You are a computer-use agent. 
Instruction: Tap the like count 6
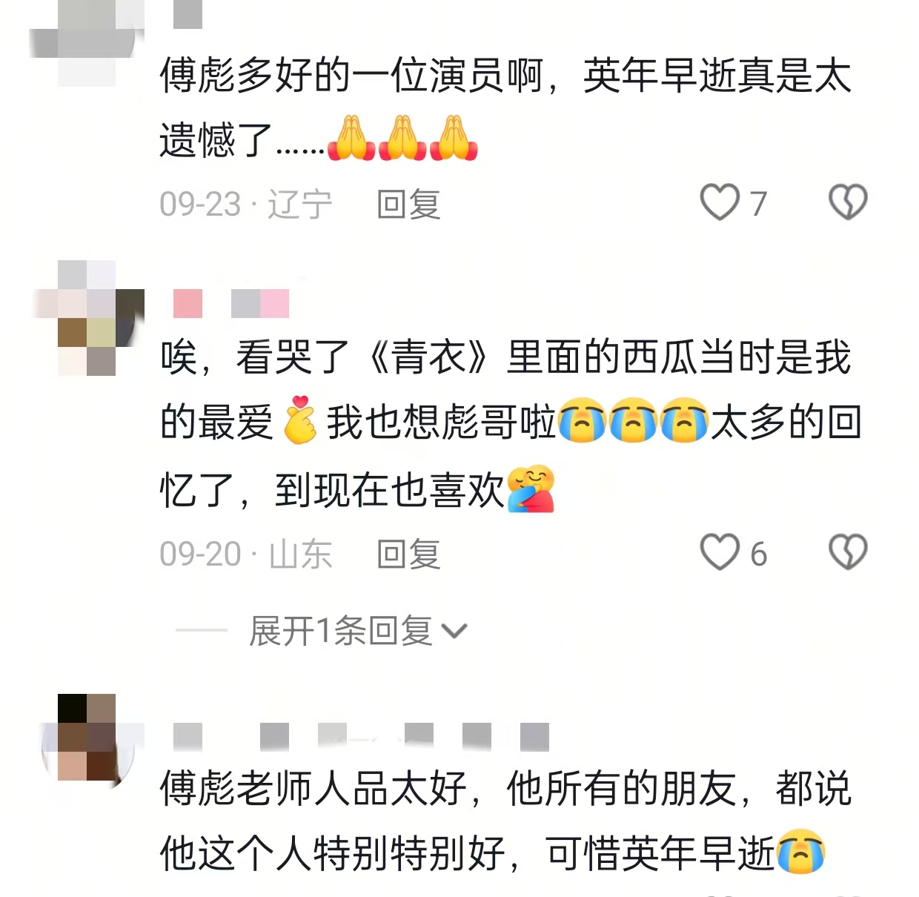[x=758, y=554]
